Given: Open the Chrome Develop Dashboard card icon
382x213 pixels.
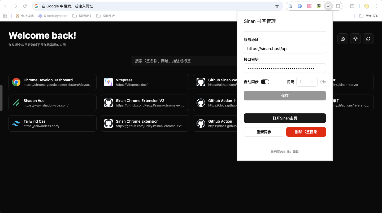Looking at the screenshot, I should [16, 82].
